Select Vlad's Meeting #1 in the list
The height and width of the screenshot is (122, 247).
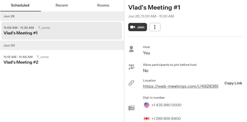point(62,30)
